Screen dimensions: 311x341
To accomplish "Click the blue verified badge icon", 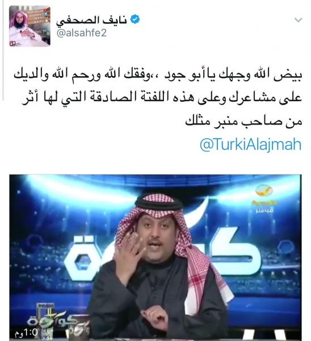I will click(x=135, y=19).
